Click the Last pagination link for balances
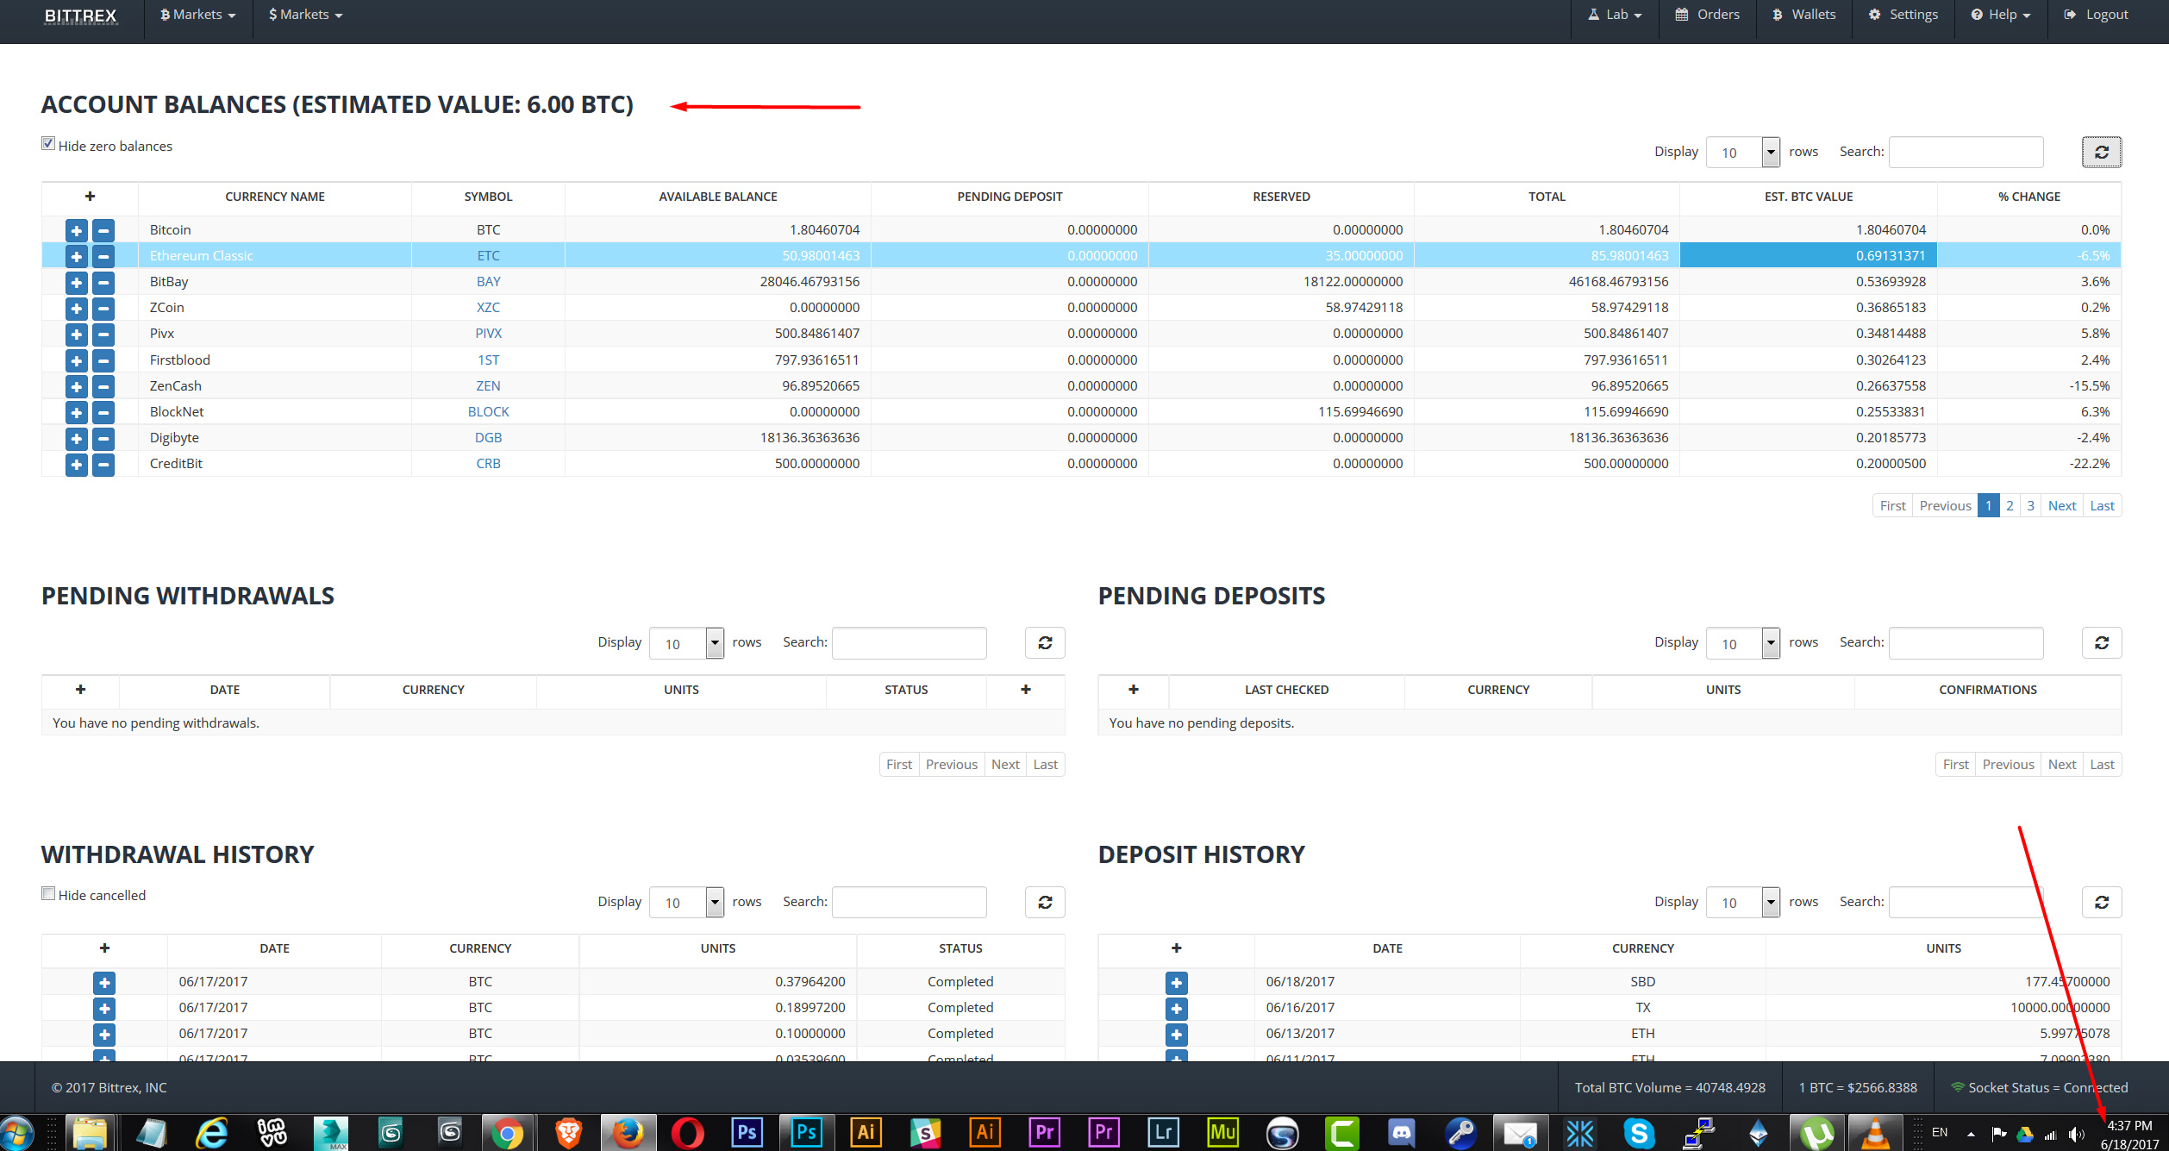This screenshot has width=2169, height=1151. coord(2101,505)
